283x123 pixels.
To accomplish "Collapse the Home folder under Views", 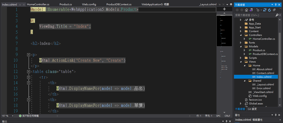I will click(245, 65).
